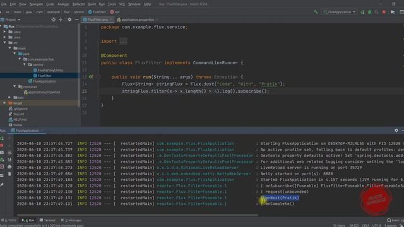Click the Locate/Scroll from source icon in Project panel

point(53,20)
